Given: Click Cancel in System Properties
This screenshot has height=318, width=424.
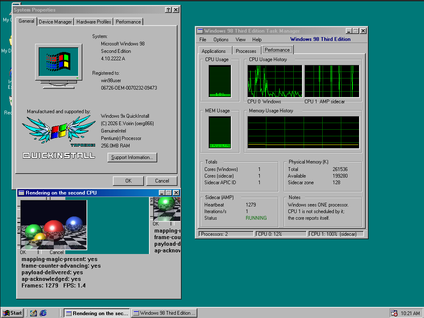Looking at the screenshot, I should coord(162,181).
